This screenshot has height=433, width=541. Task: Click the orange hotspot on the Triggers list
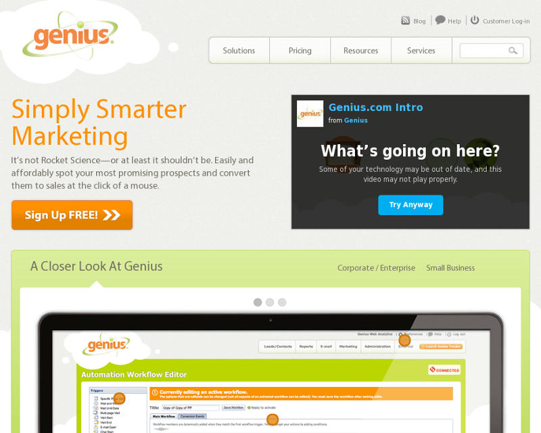click(x=120, y=398)
